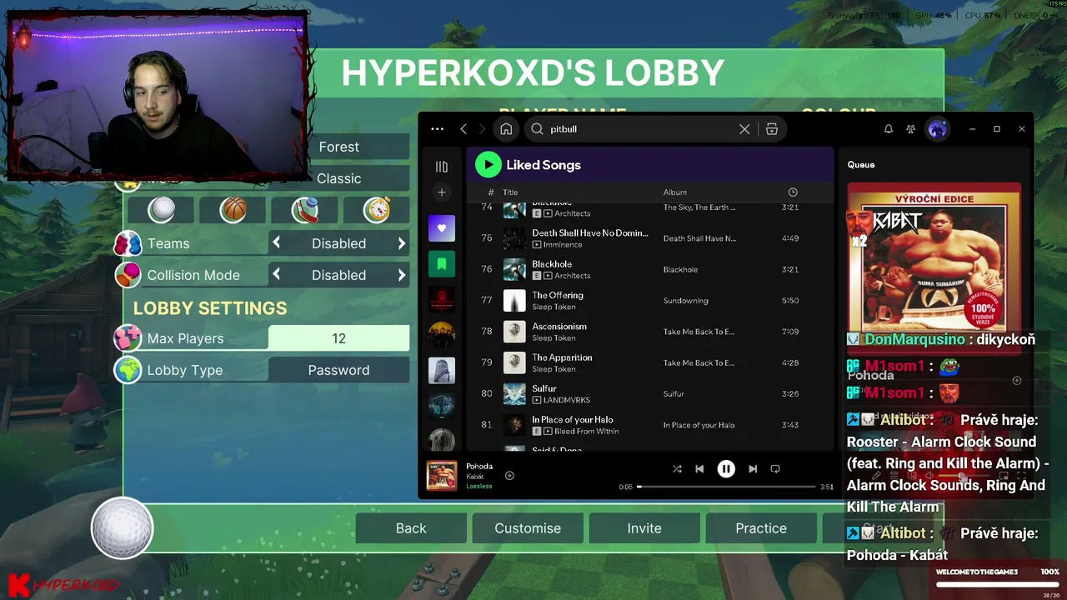
Task: Open the 'Sundowning' album link
Action: [x=686, y=301]
